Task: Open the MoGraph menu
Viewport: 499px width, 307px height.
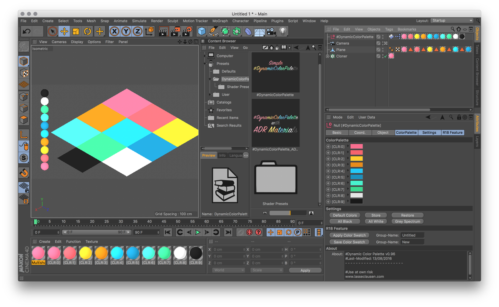Action: click(220, 21)
